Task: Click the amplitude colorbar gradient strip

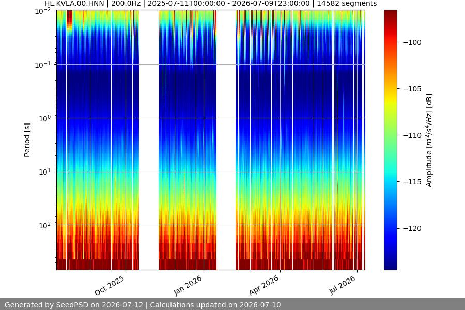Action: pos(390,140)
